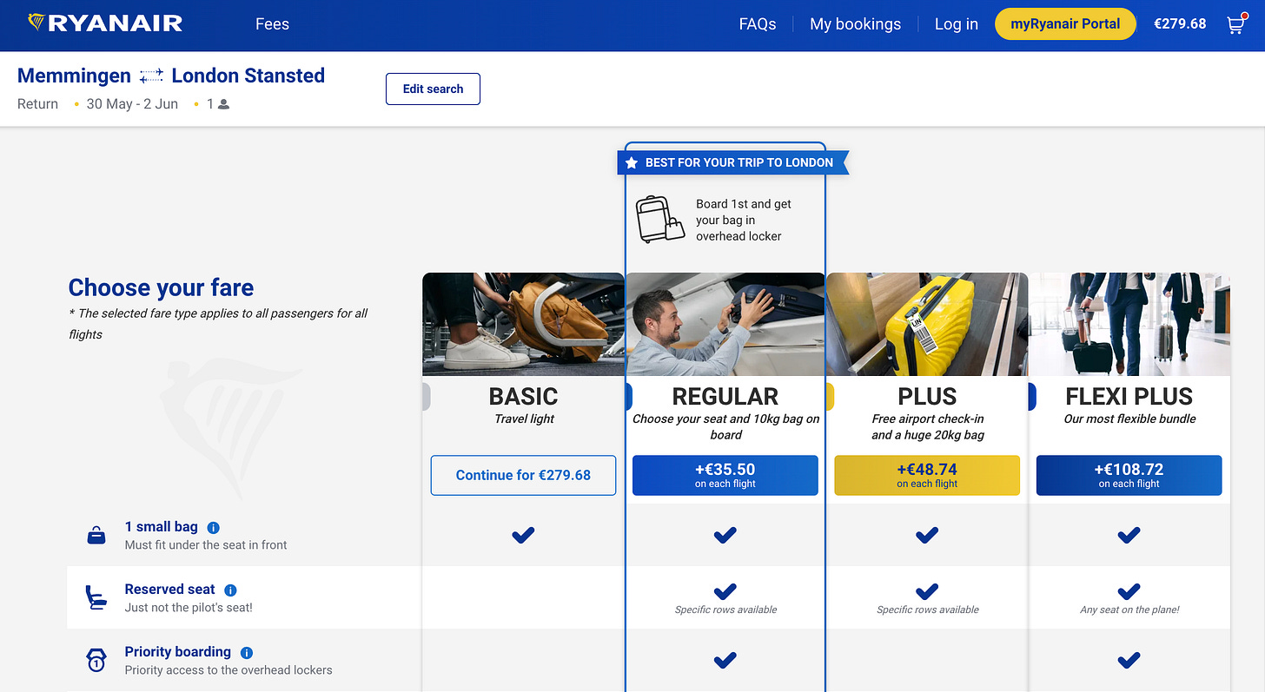Click the 1 small bag label
The image size is (1265, 692).
[161, 527]
